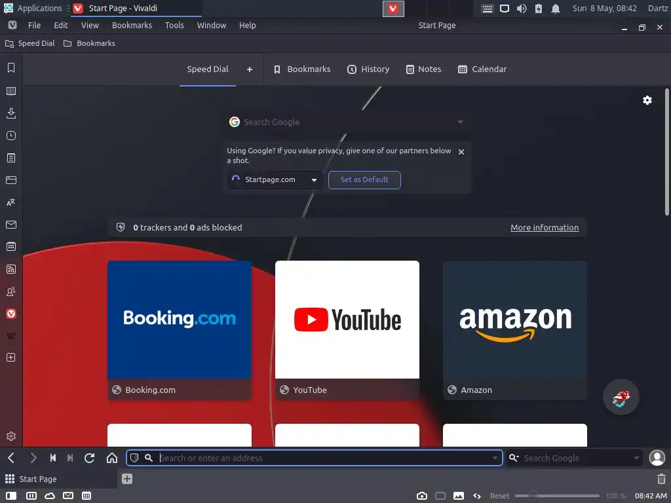
Task: Open the start page customization gear
Action: click(647, 100)
